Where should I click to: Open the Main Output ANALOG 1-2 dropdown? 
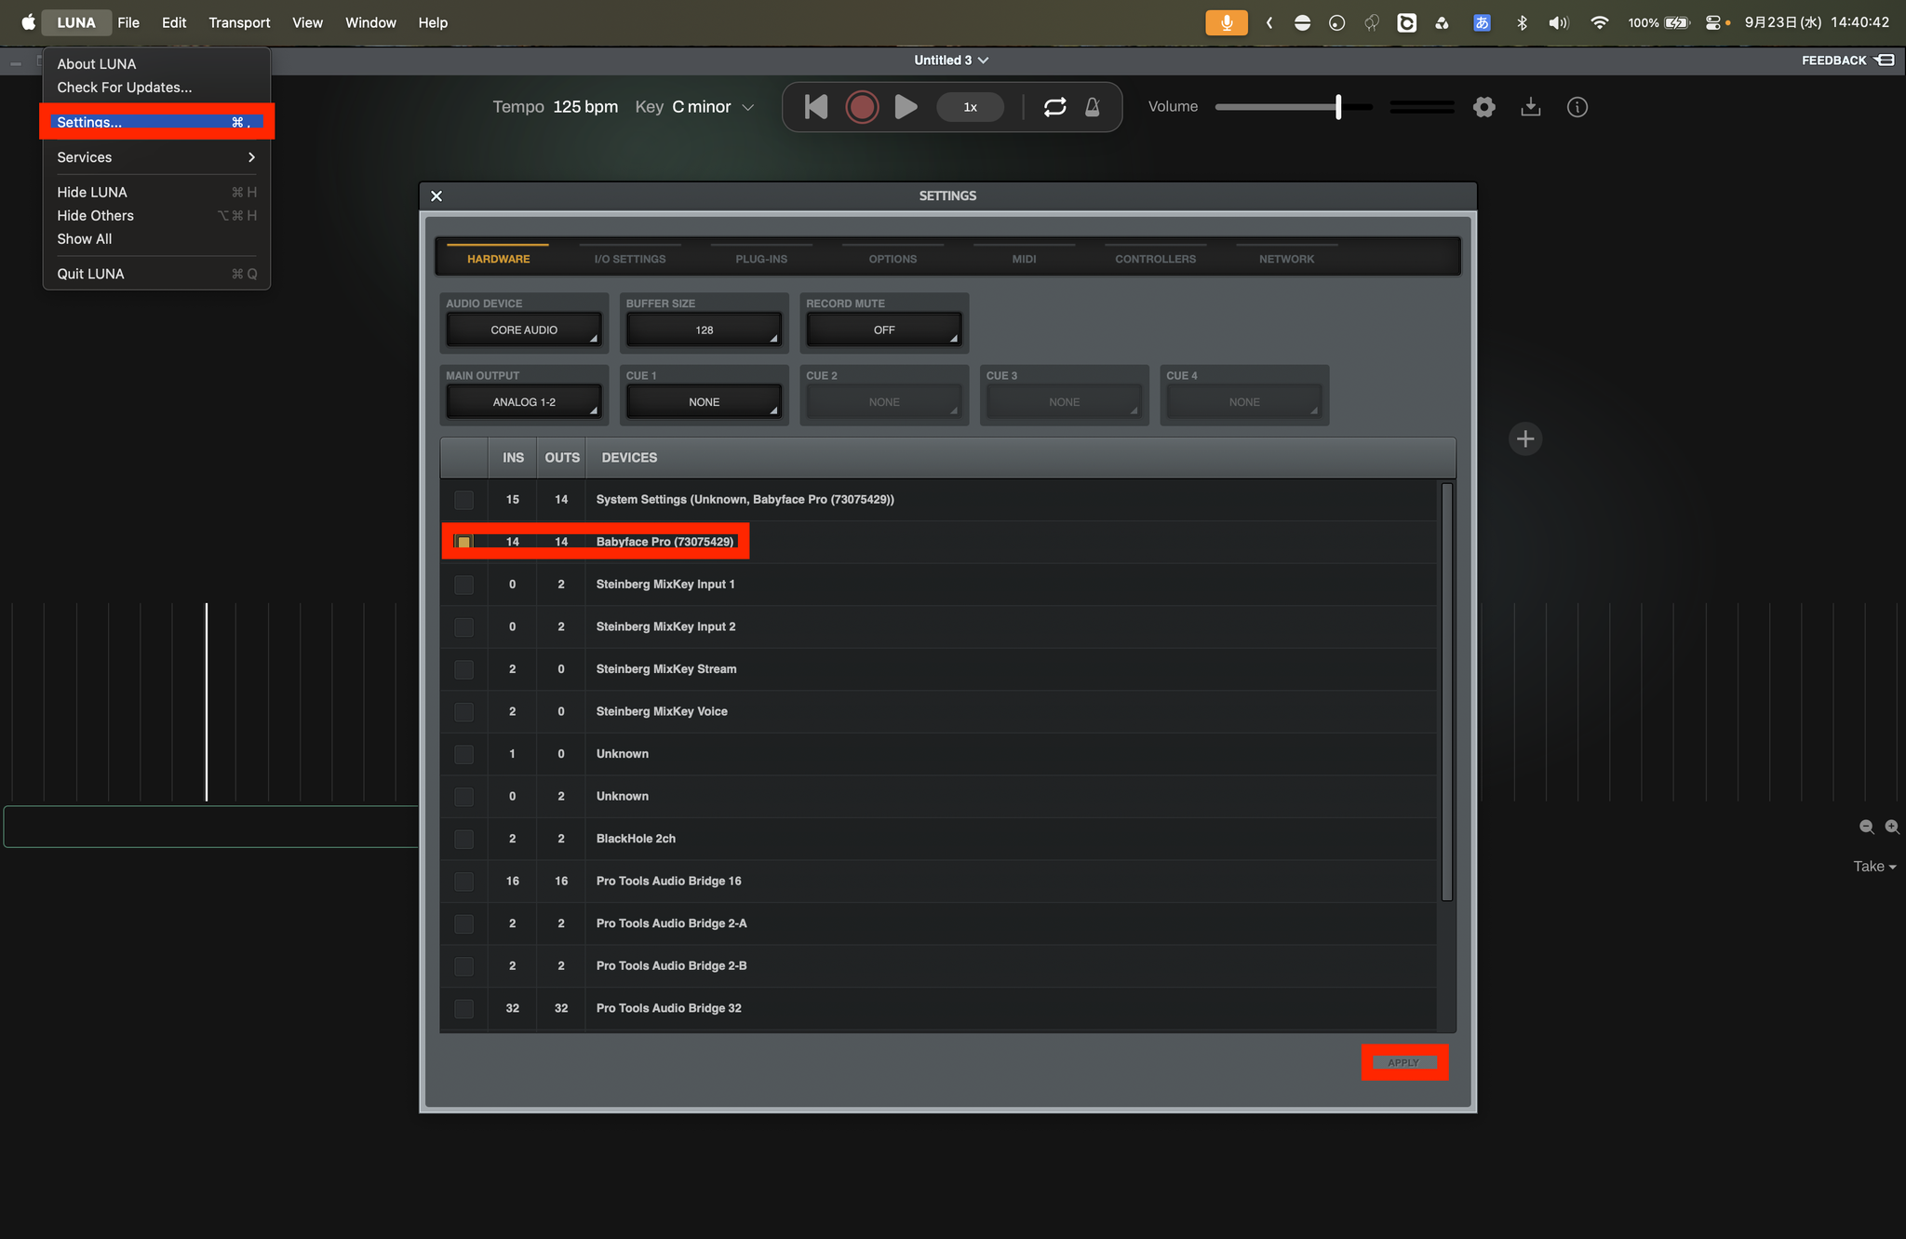[524, 402]
